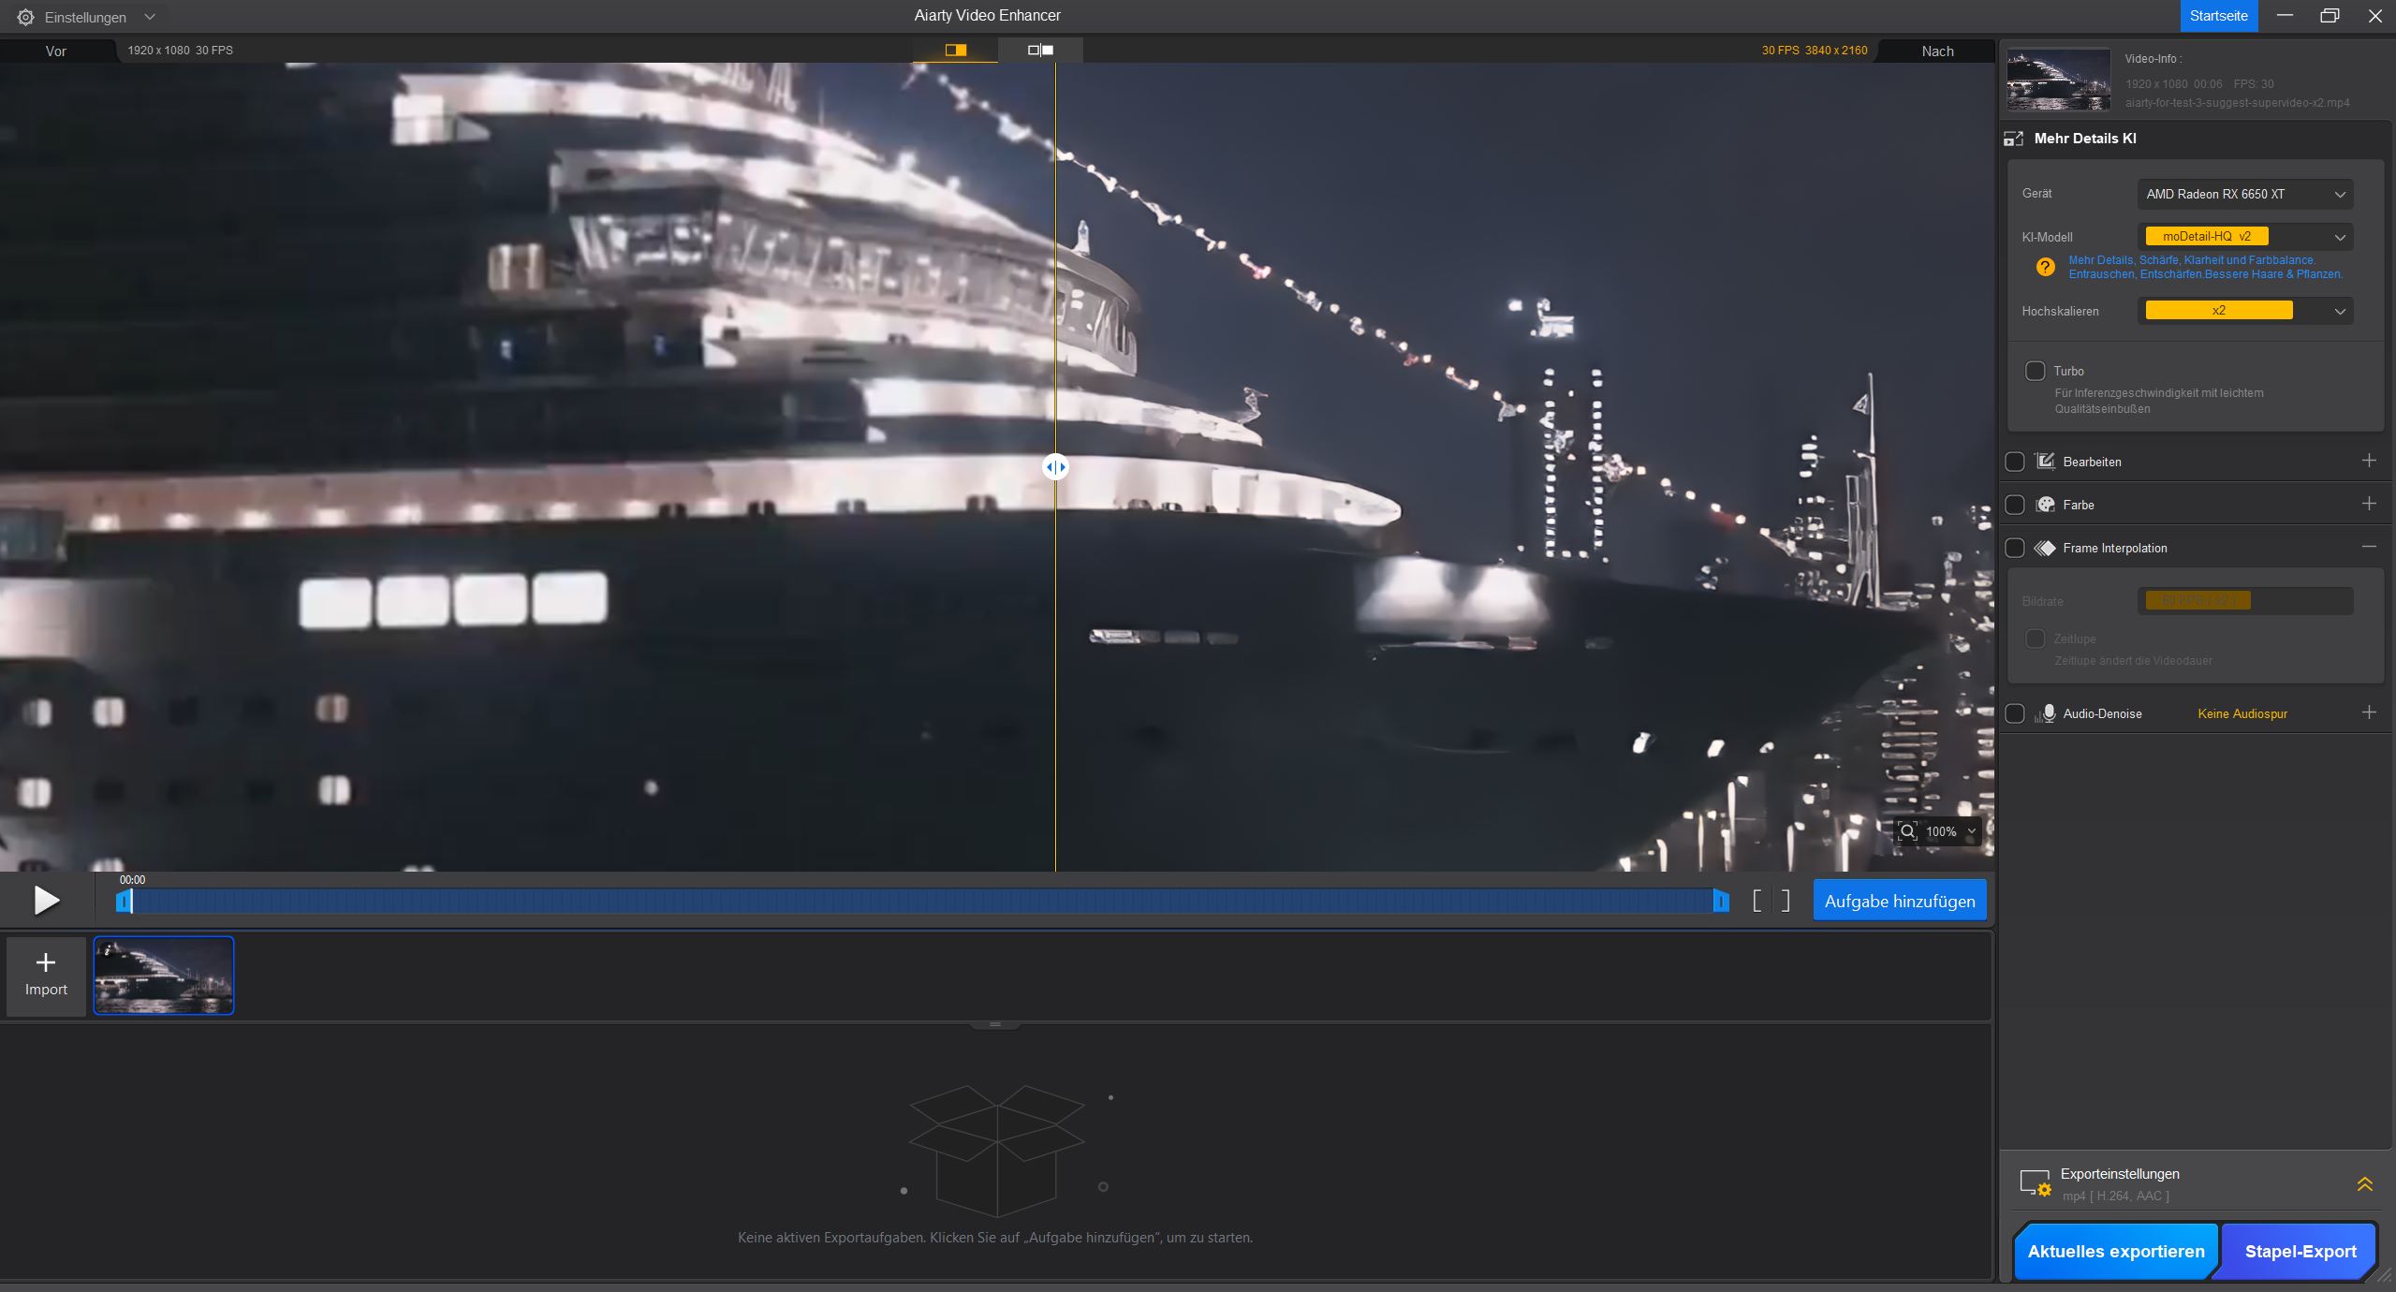Enable the Bearbeiten checkbox

tap(2015, 462)
